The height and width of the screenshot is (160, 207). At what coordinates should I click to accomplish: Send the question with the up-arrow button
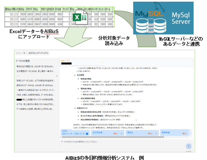pyautogui.click(x=189, y=146)
